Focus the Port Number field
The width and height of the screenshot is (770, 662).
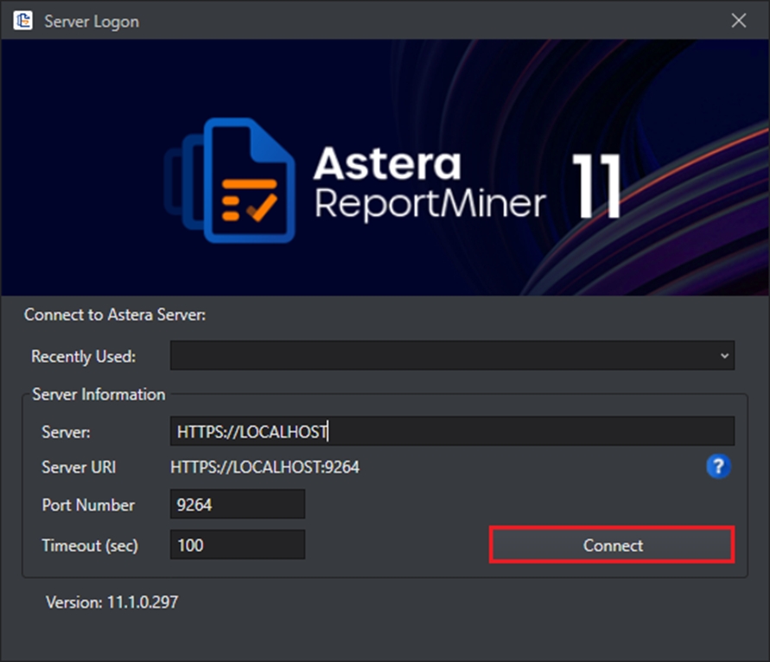click(238, 505)
